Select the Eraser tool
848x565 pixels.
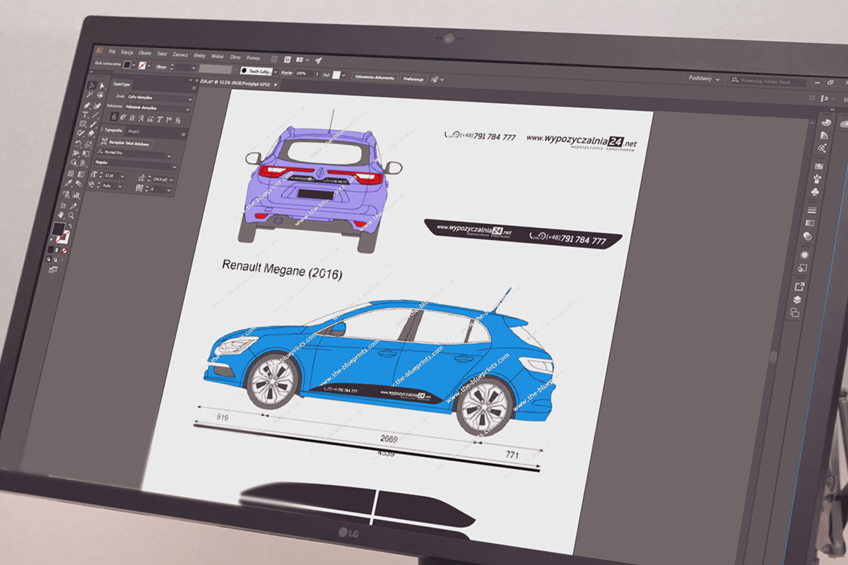tap(90, 135)
